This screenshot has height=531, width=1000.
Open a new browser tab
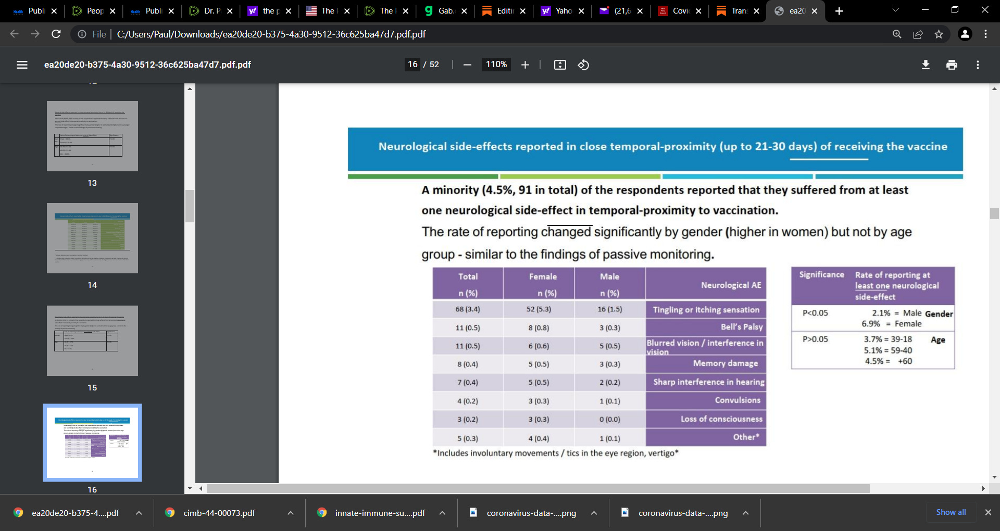[839, 11]
